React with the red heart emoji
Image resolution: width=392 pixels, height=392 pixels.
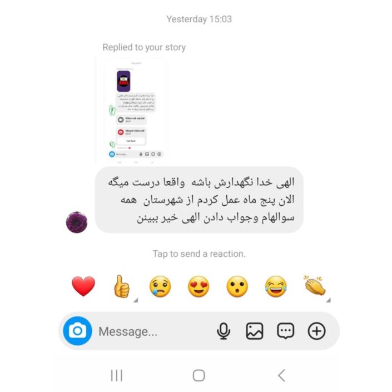pyautogui.click(x=83, y=286)
